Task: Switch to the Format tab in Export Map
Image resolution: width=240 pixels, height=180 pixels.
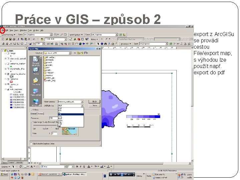Action: [40, 114]
